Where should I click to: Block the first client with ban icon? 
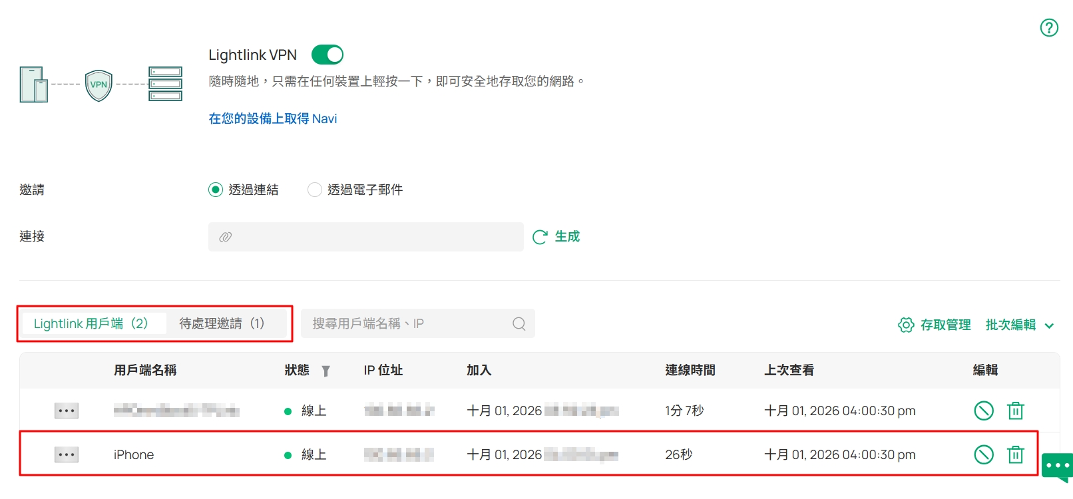984,411
